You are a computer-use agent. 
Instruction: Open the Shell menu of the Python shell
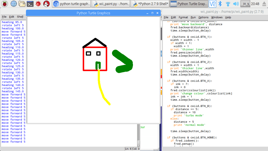click(x=20, y=16)
